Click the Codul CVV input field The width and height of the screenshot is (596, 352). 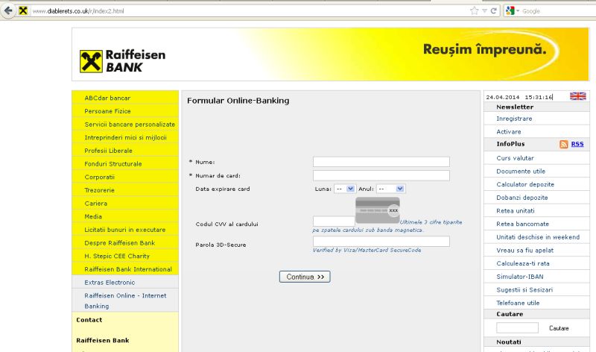point(334,221)
